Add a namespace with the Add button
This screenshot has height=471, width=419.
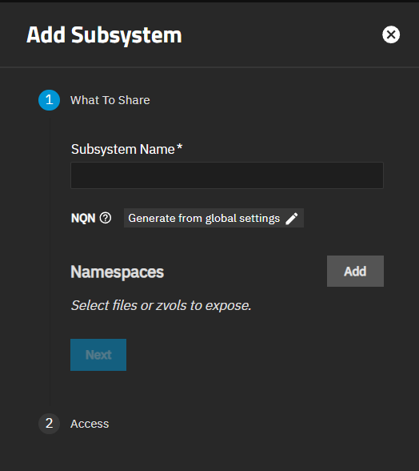[355, 272]
